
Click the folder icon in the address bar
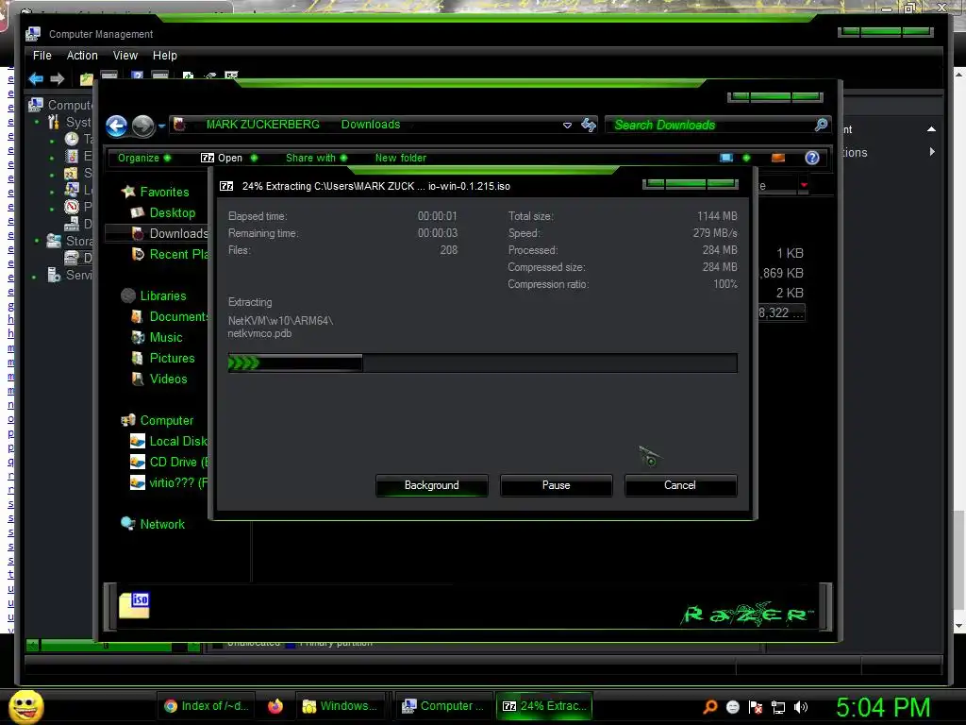(x=179, y=125)
